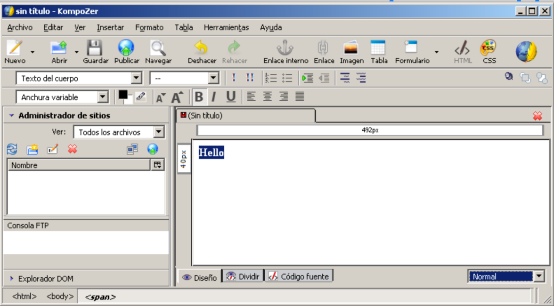Toggle italic formatting

pos(214,97)
